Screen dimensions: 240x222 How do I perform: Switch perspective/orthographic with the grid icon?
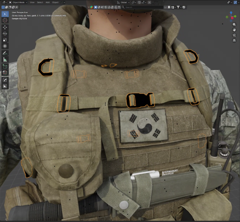tap(234, 40)
